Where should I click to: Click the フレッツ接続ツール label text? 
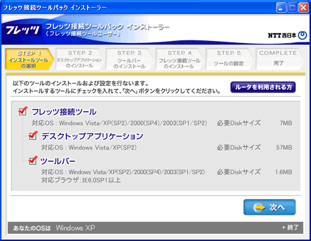click(64, 112)
